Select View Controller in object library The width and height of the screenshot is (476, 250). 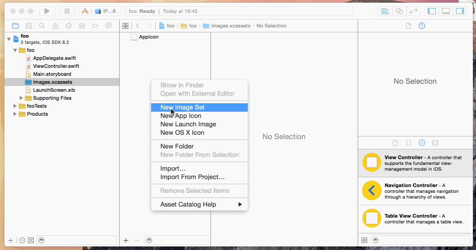coord(415,163)
